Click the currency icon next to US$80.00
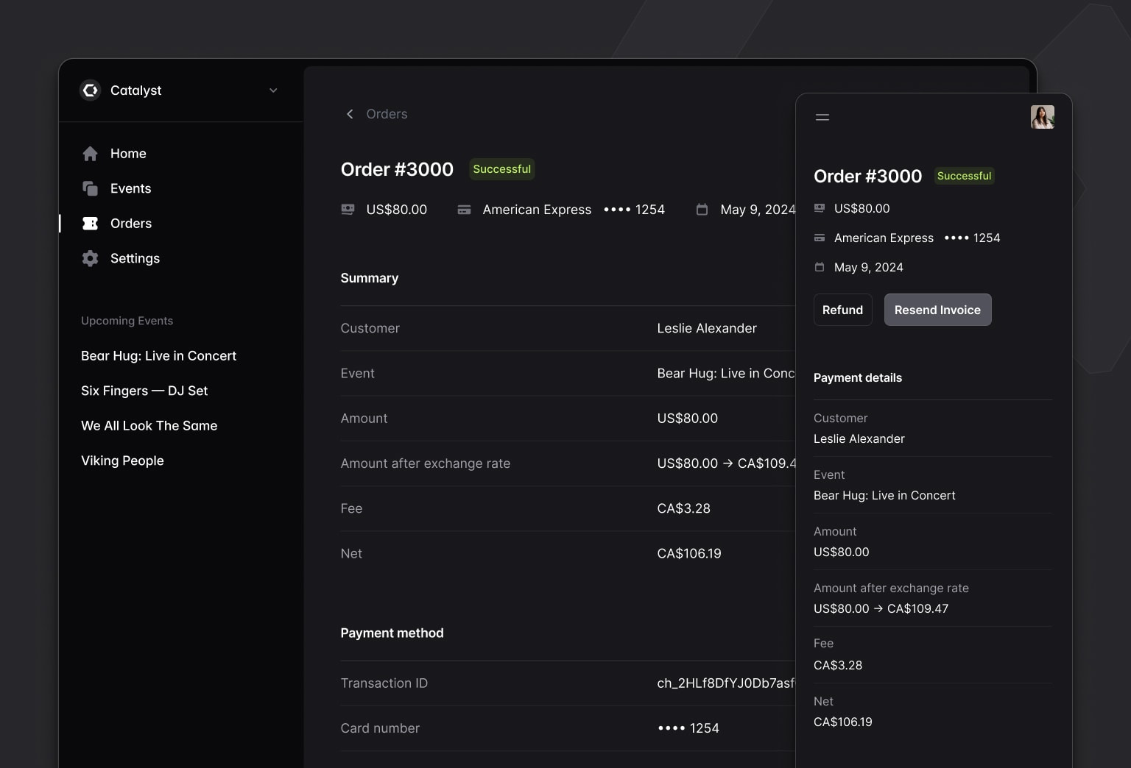The width and height of the screenshot is (1131, 768). pyautogui.click(x=348, y=209)
